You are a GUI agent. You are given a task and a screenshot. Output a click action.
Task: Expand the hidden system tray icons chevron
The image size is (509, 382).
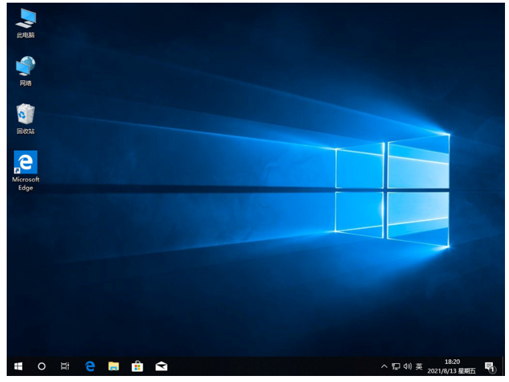(384, 367)
